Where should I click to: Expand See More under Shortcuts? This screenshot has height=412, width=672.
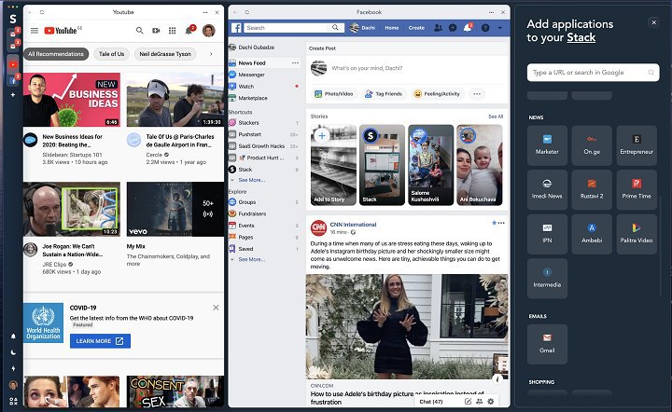[x=252, y=180]
